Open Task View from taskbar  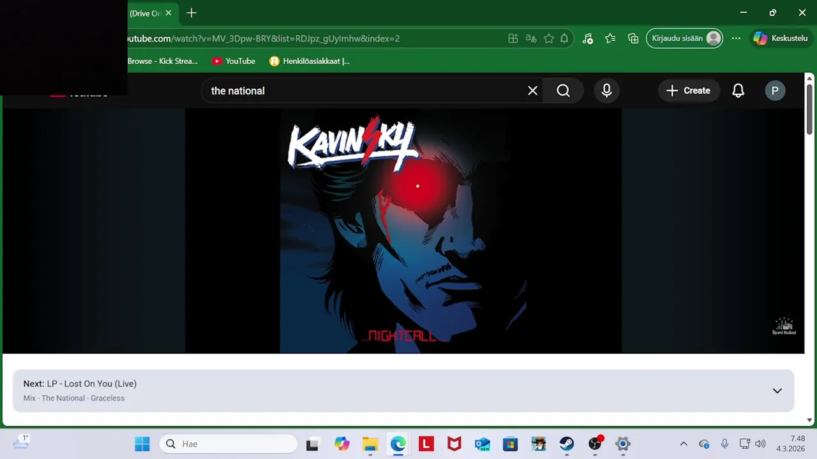pos(312,444)
